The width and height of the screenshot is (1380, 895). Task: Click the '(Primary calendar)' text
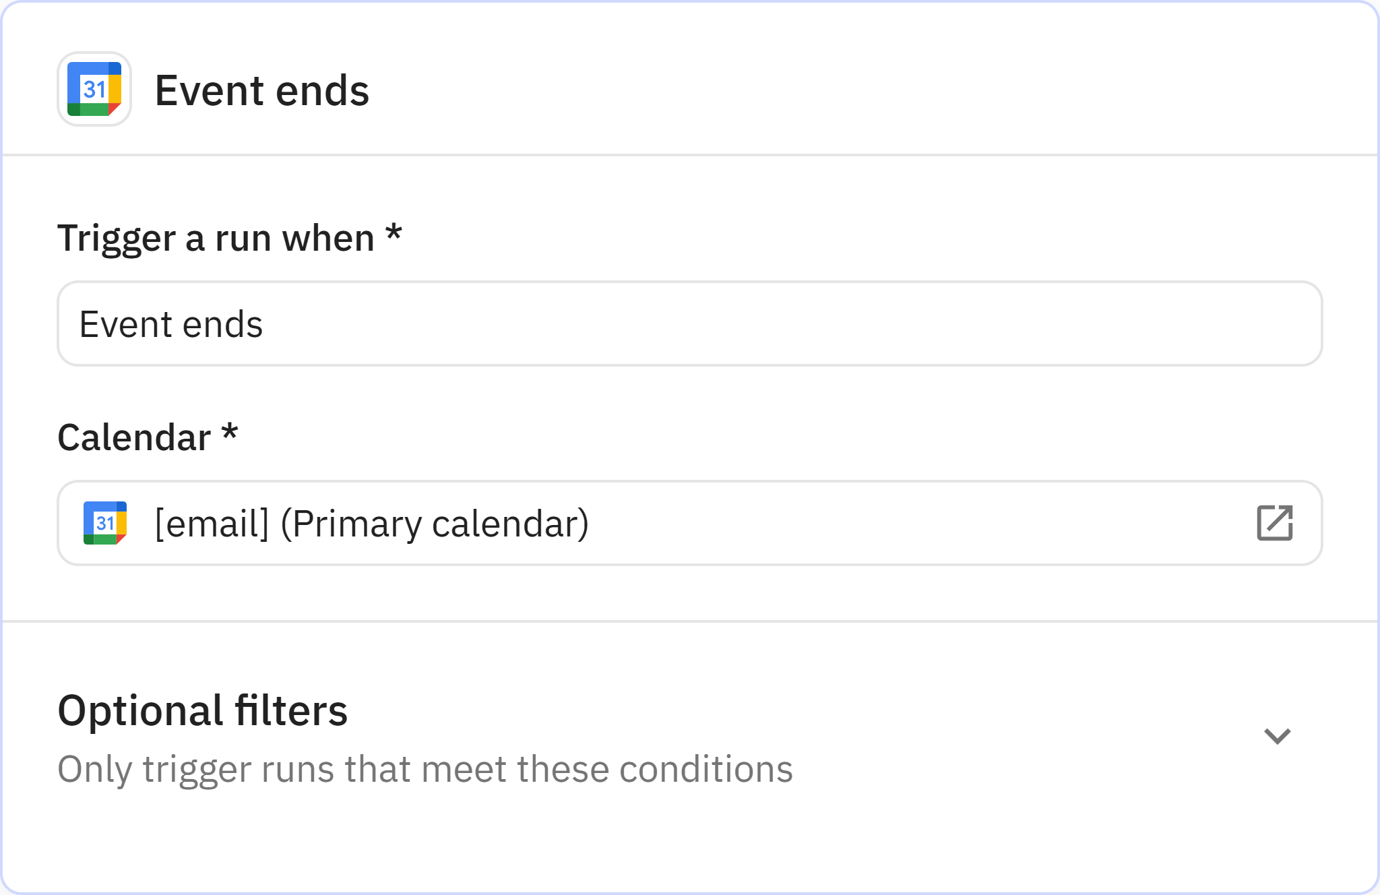coord(435,524)
